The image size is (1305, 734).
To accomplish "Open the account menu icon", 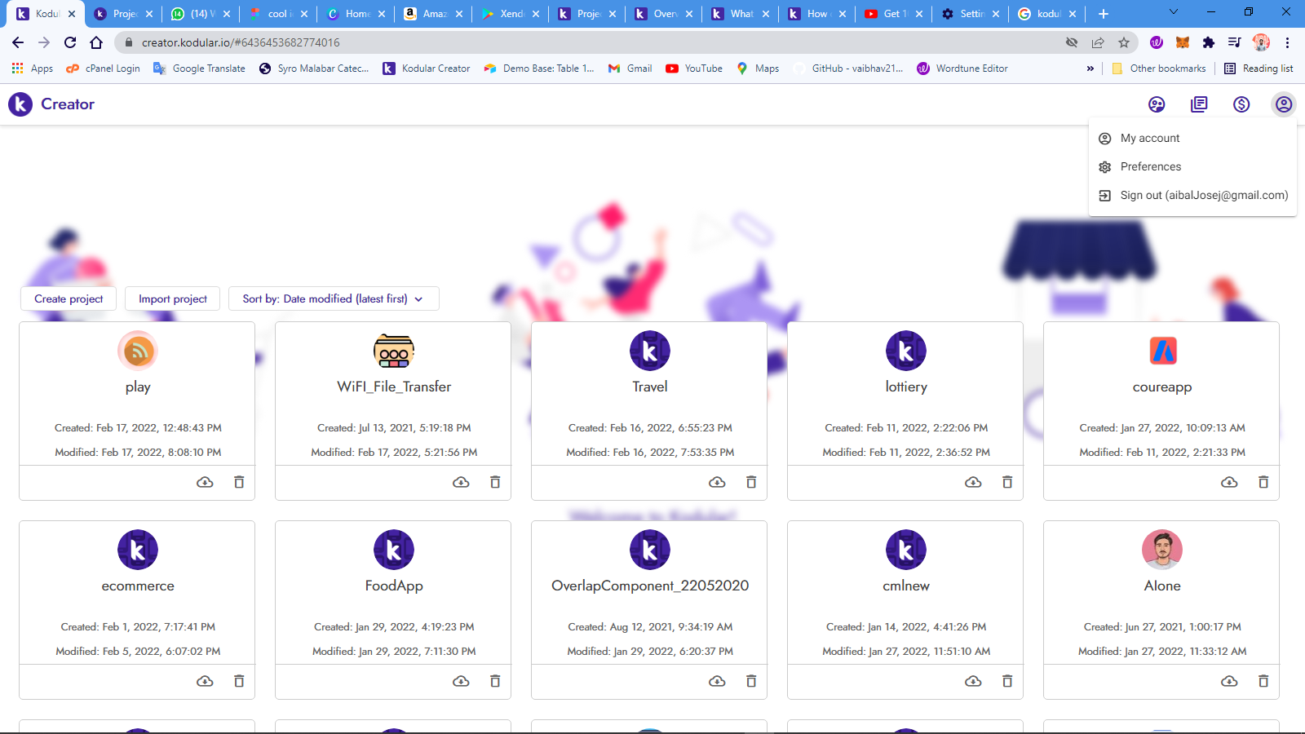I will [1284, 104].
